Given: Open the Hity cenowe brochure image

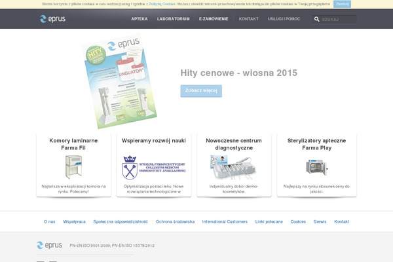Looking at the screenshot, I should point(120,81).
